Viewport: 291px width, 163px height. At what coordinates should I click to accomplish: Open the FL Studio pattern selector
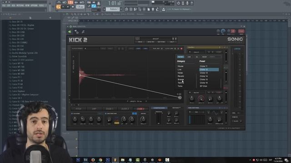(x=113, y=9)
